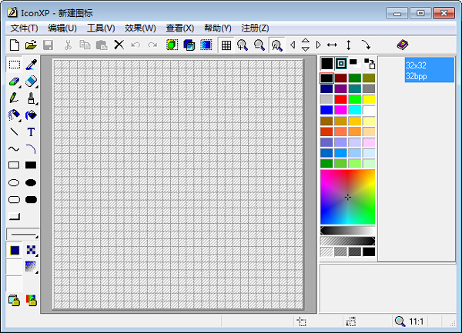Click the black X delete icon

pyautogui.click(x=119, y=45)
